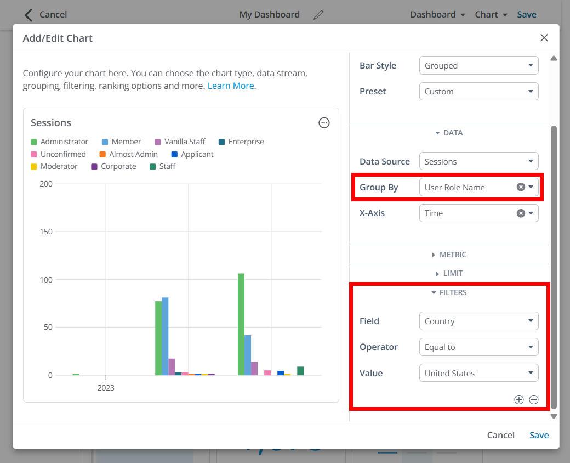Expand the LIMIT section
The image size is (570, 463).
tap(449, 273)
